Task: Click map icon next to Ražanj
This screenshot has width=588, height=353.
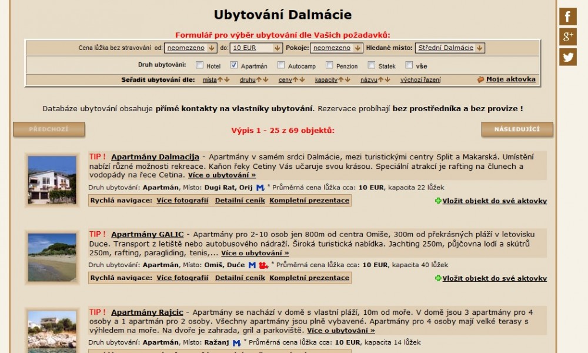Action: [236, 342]
